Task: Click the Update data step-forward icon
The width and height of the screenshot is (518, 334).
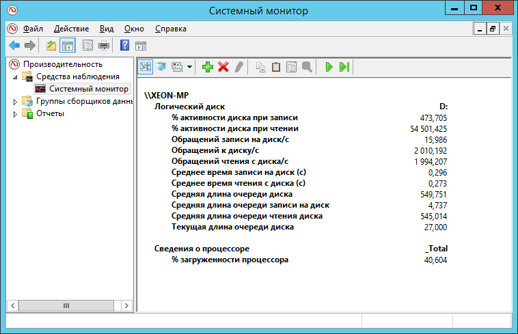Action: click(x=344, y=67)
